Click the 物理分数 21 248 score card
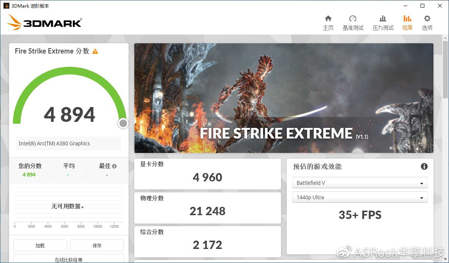449x263 pixels. point(207,208)
